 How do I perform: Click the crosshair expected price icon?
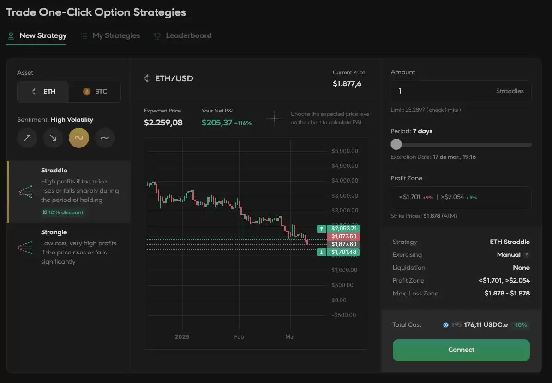[x=274, y=118]
